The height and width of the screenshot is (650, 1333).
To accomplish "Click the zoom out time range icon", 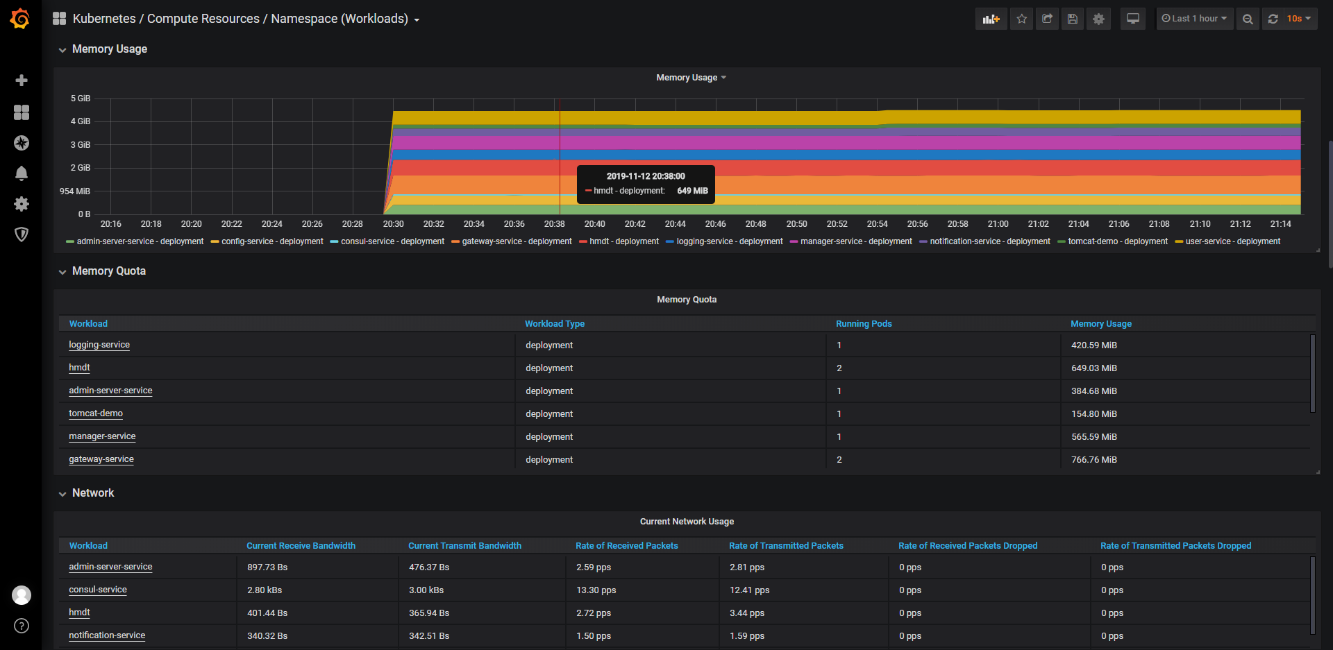I will (x=1248, y=19).
